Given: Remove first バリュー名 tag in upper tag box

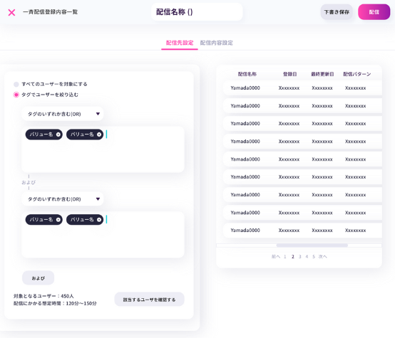Looking at the screenshot, I should coord(58,134).
